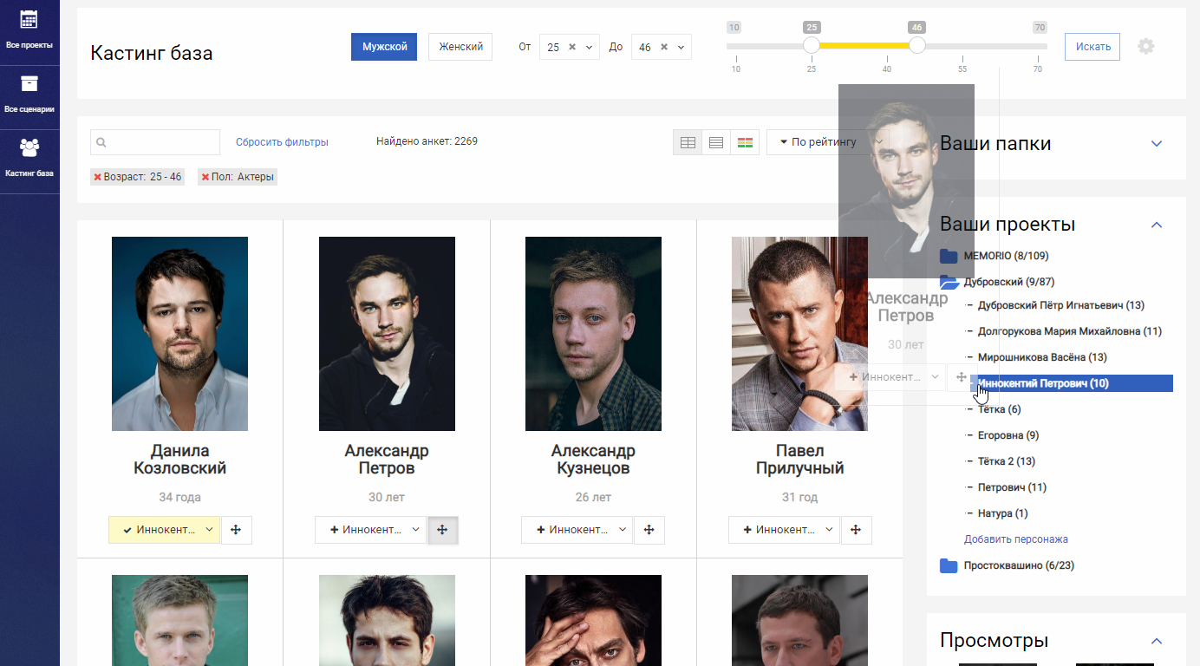Click move icon under Александр Петров
1200x666 pixels.
(x=443, y=530)
